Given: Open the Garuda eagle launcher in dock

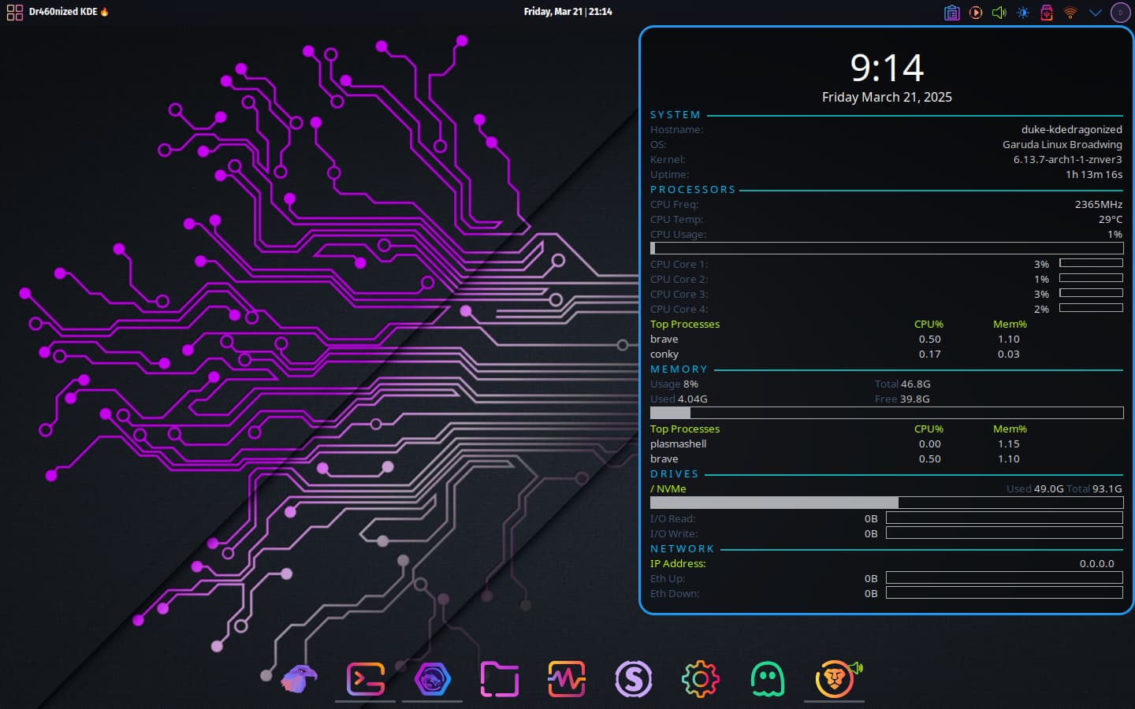Looking at the screenshot, I should tap(298, 679).
